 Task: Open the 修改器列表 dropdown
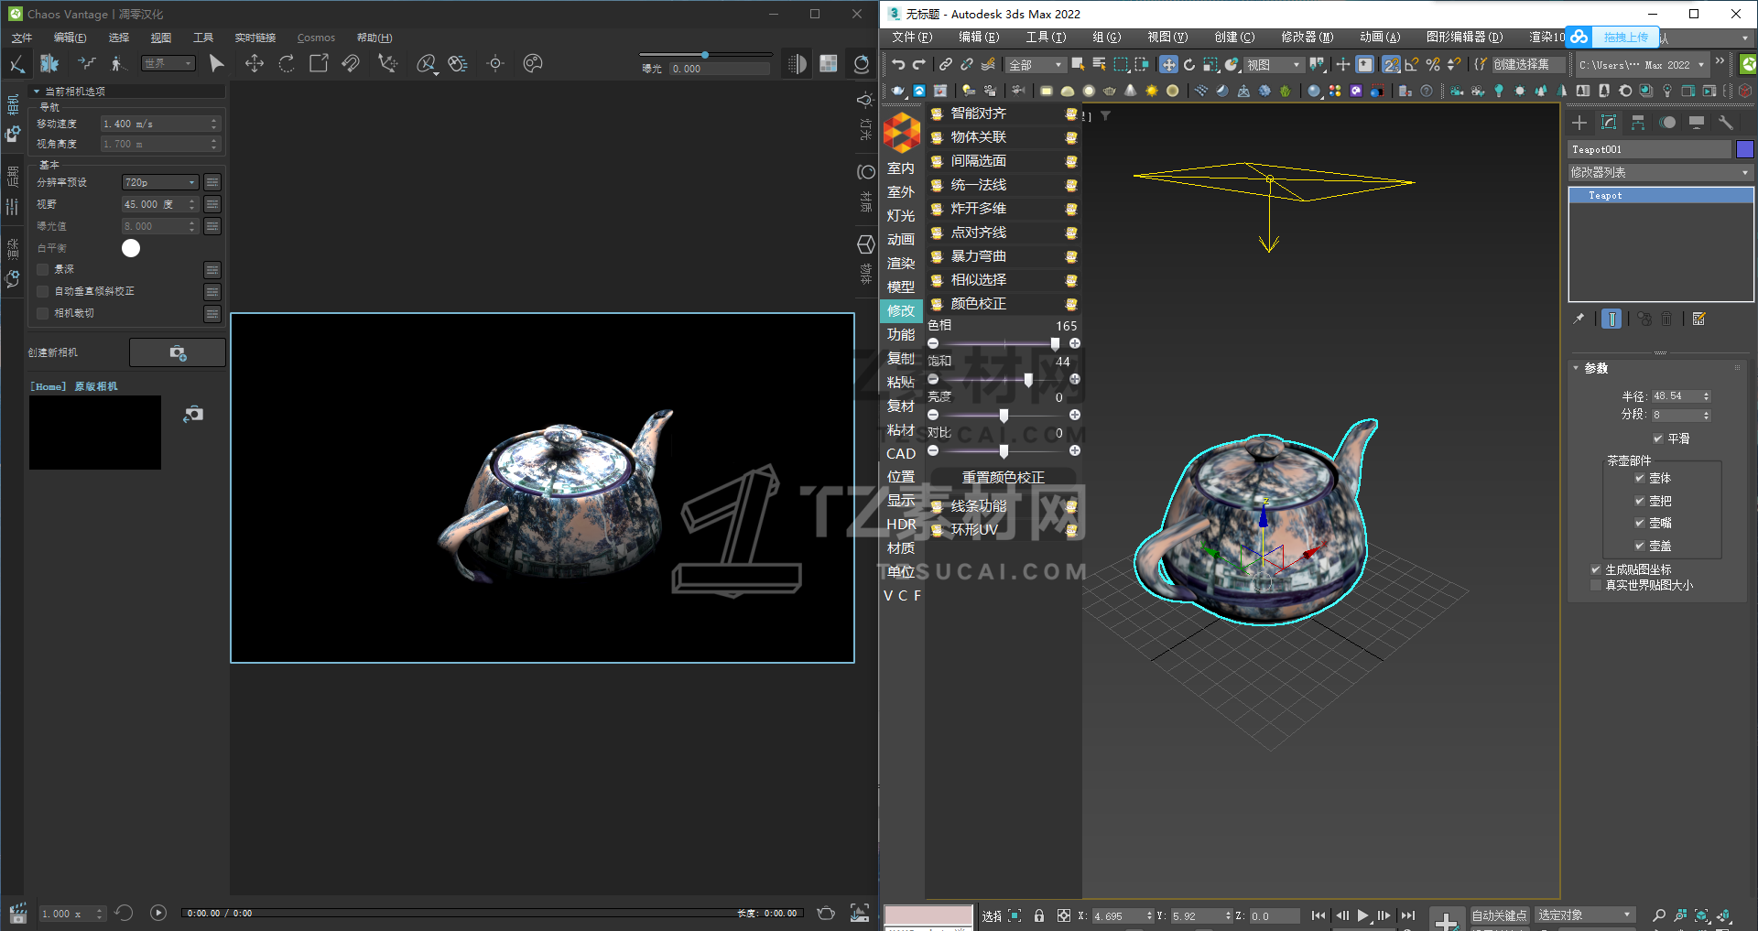(x=1660, y=172)
